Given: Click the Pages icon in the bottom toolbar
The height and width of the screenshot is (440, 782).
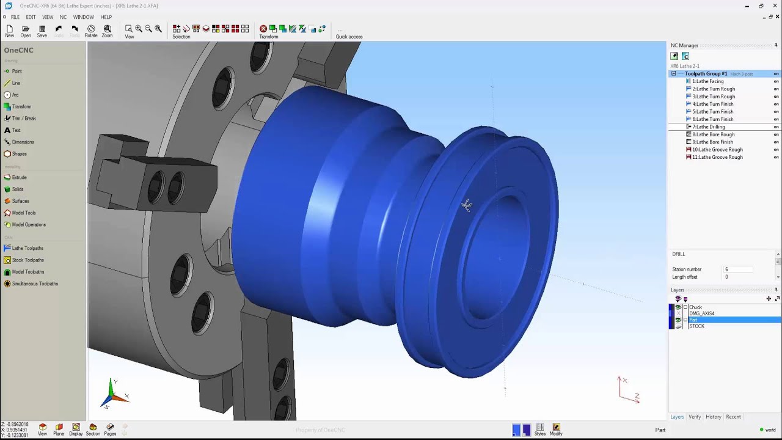Looking at the screenshot, I should (110, 430).
